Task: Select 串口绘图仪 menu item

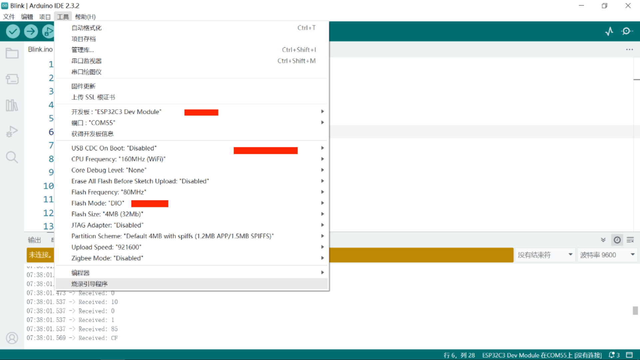Action: tap(192, 72)
